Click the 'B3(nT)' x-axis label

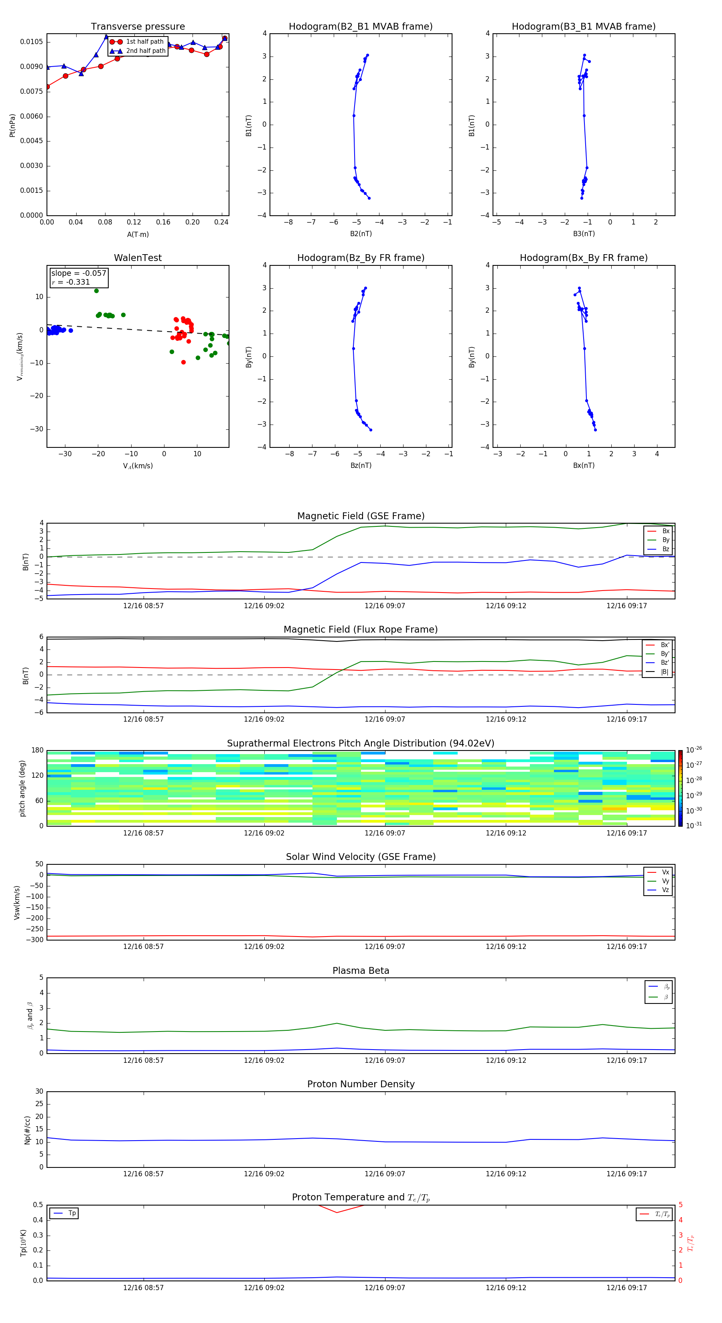pyautogui.click(x=584, y=234)
